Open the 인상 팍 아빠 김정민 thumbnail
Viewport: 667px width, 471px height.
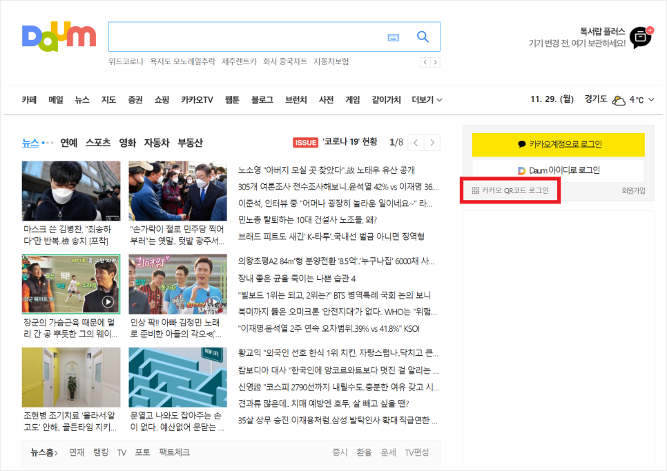click(178, 284)
